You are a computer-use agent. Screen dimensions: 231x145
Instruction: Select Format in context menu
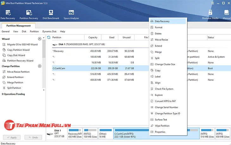(x=168, y=27)
